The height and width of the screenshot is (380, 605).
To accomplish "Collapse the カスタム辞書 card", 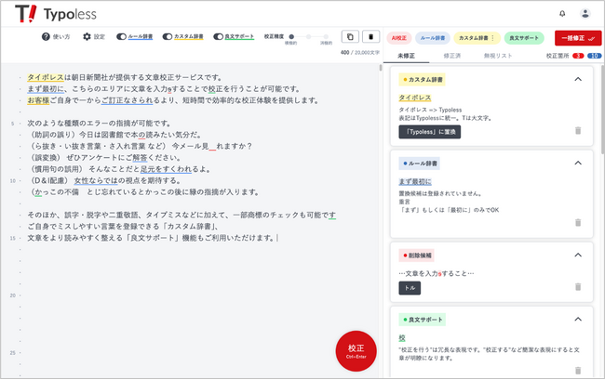I will tap(577, 80).
